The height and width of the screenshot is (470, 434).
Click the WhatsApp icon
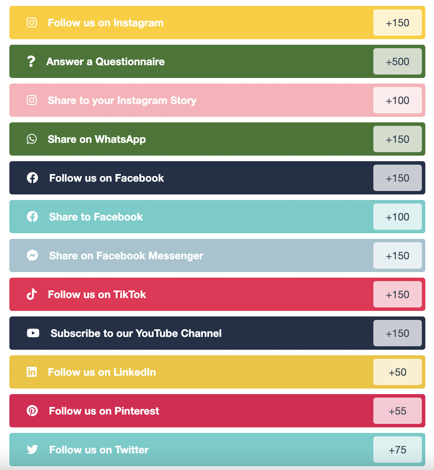32,139
